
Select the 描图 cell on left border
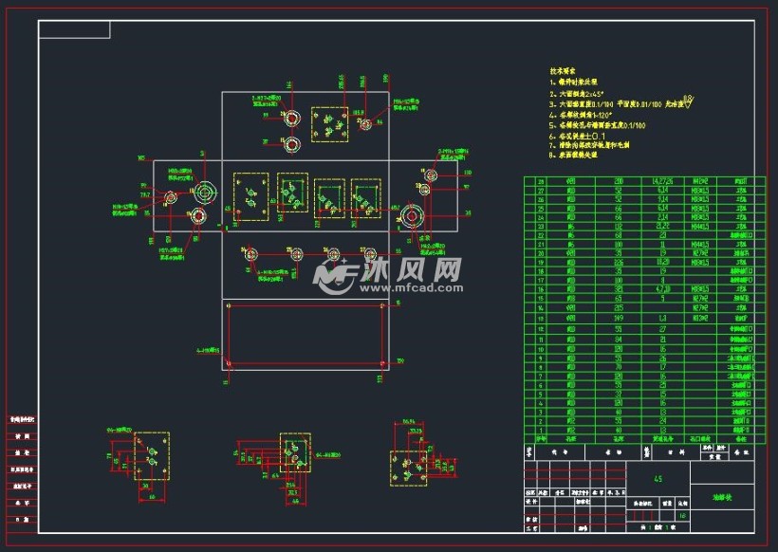[22, 434]
